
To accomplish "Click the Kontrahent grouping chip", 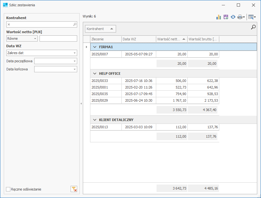I will 100,29.
